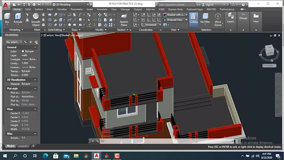Open the Annotate ribbon tab
This screenshot has width=284, height=160.
click(x=102, y=9)
